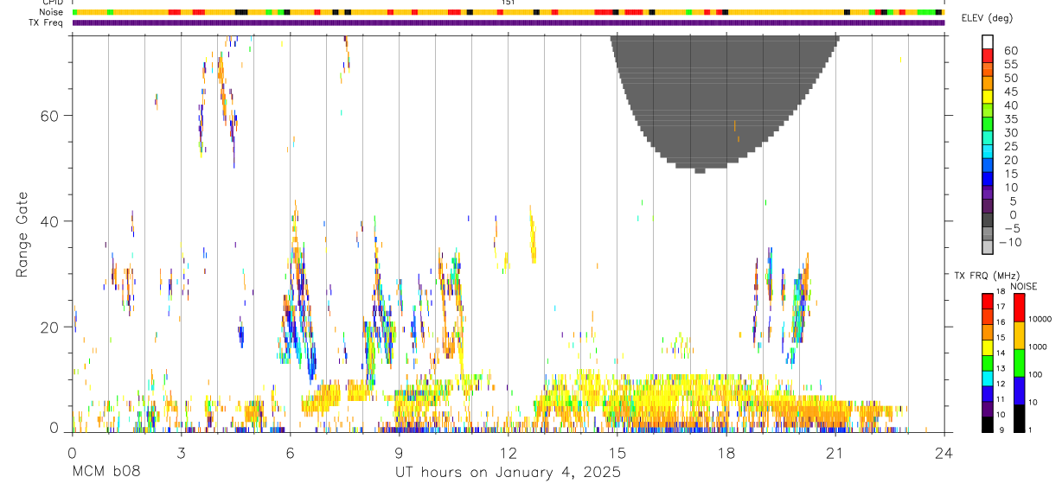Click Range Gate tick label "20"
The height and width of the screenshot is (490, 1062).
pyautogui.click(x=51, y=327)
